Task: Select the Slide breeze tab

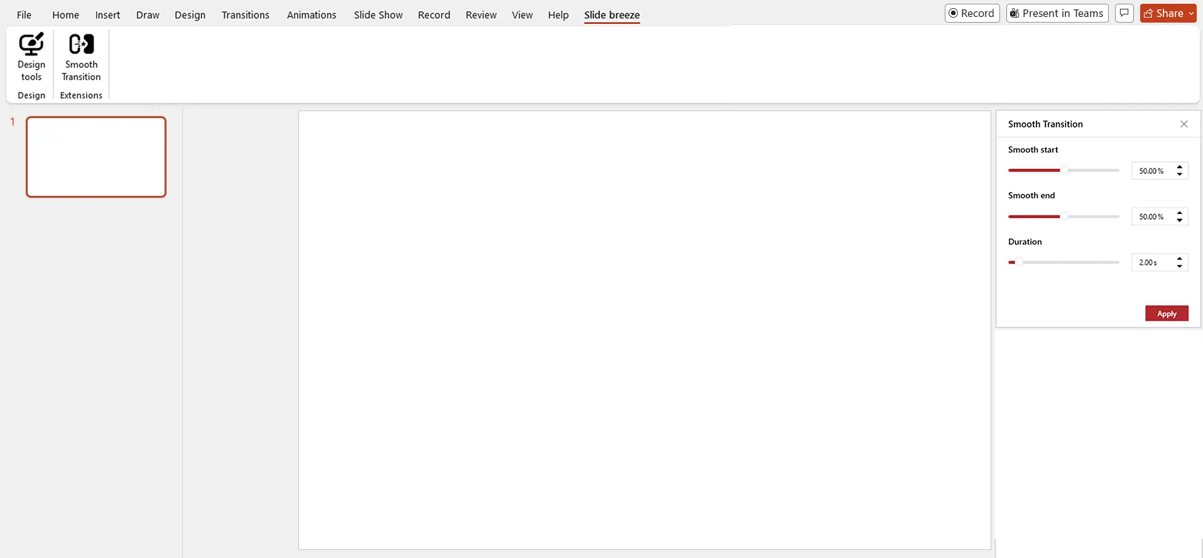Action: coord(612,14)
